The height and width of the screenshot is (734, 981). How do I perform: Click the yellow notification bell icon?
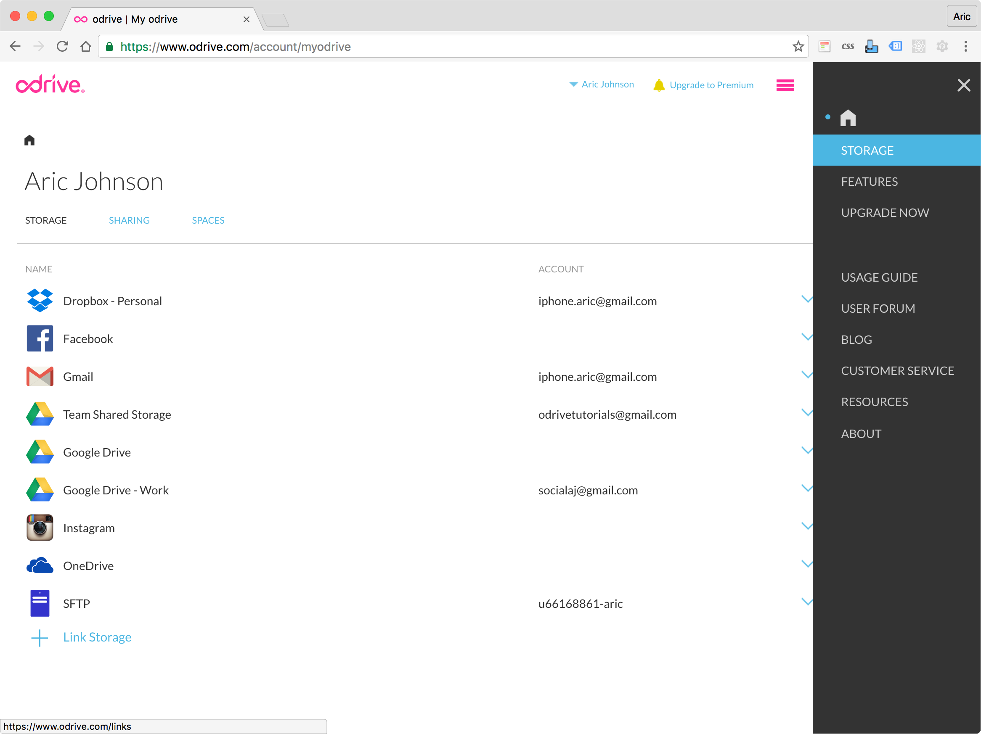click(x=660, y=84)
